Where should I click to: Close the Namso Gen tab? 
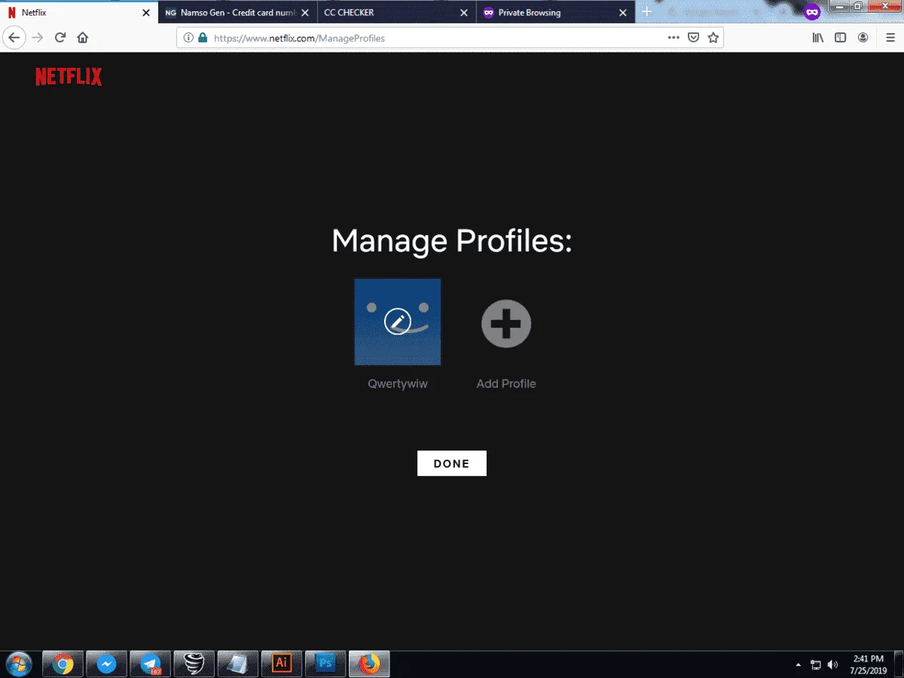(x=305, y=13)
